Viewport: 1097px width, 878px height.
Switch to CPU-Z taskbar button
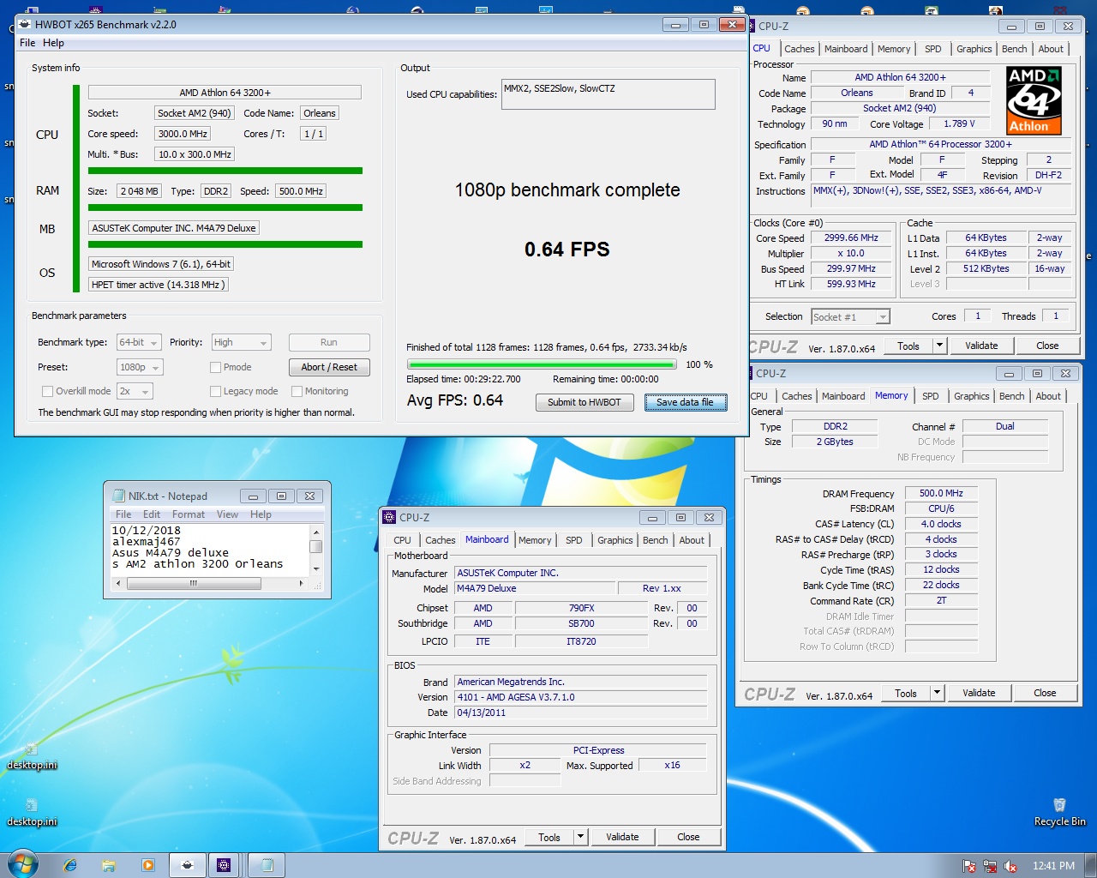coord(224,865)
